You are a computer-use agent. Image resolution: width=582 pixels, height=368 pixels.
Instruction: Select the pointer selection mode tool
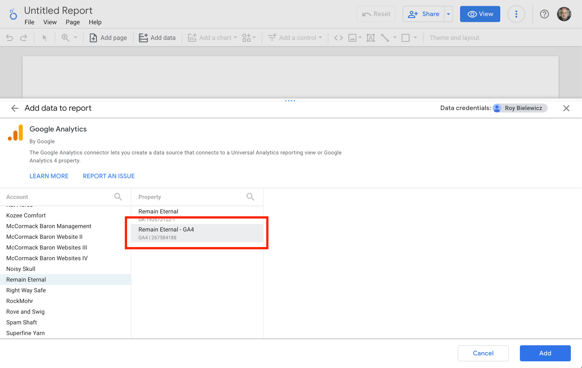(x=45, y=38)
